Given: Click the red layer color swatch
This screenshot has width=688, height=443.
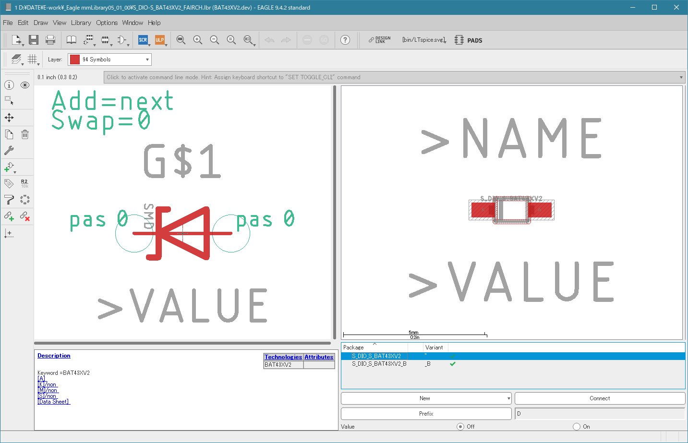Looking at the screenshot, I should [x=74, y=60].
